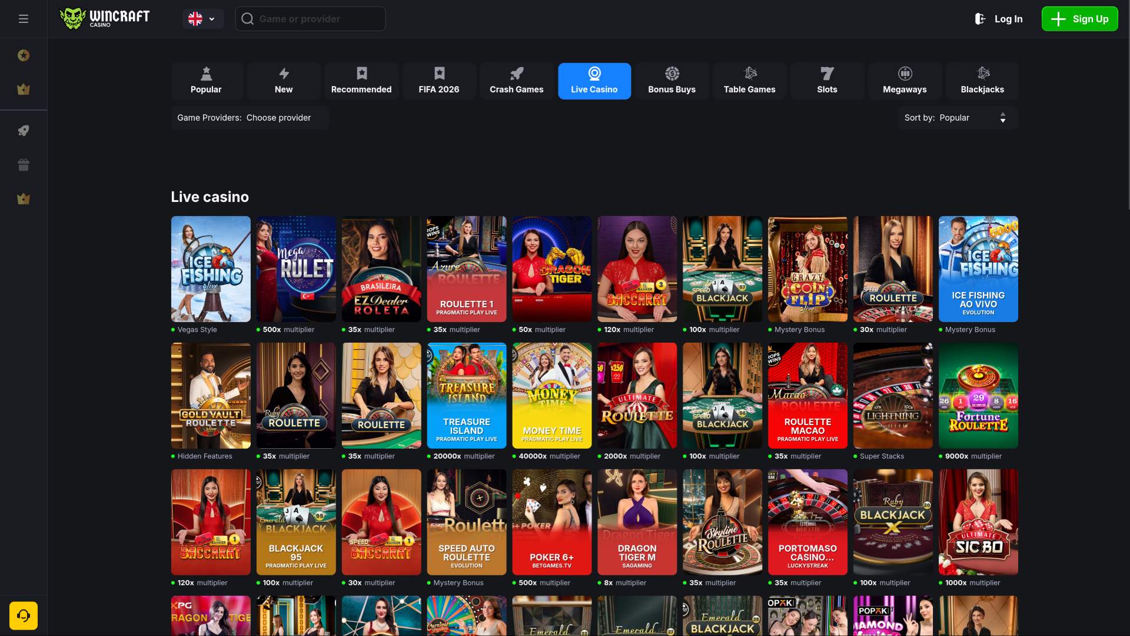Click the crown icon below the gift icon

(24, 199)
